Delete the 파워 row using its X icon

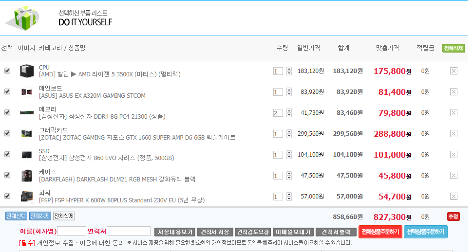click(x=454, y=196)
